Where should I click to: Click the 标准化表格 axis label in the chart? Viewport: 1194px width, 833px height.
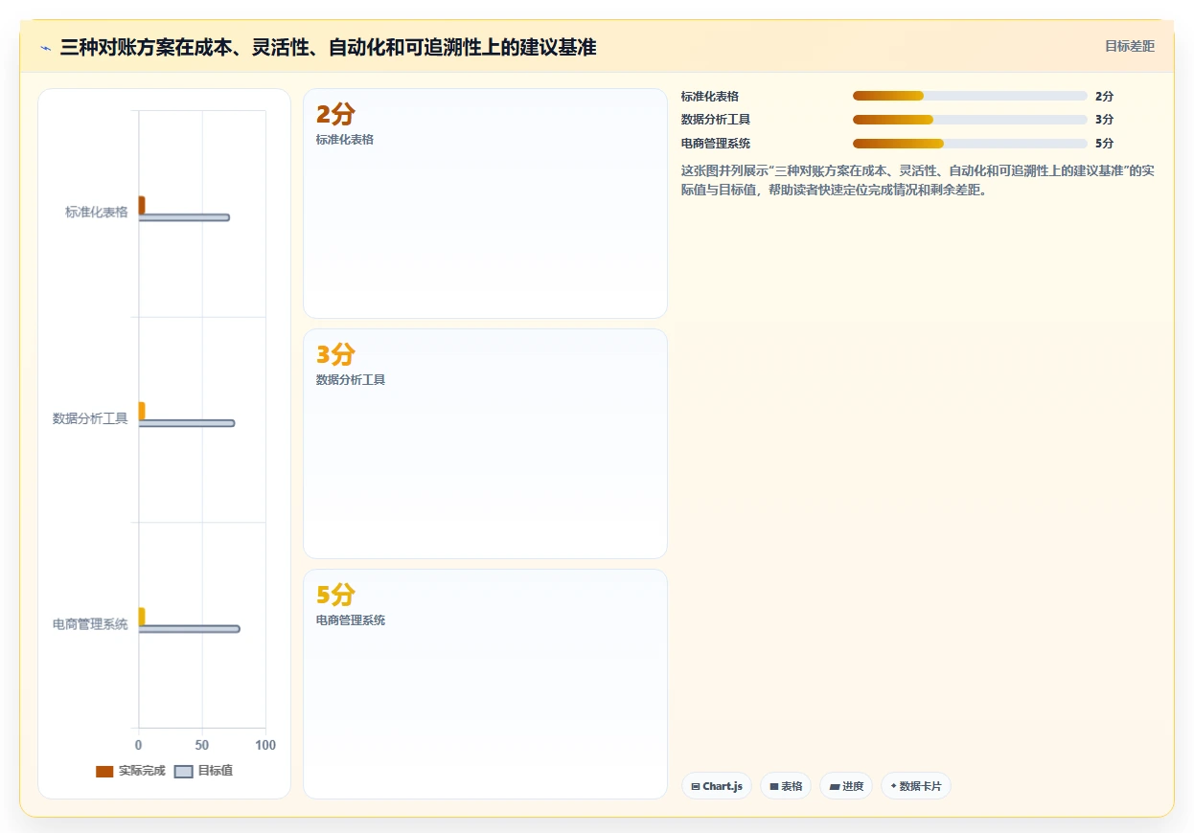[96, 213]
